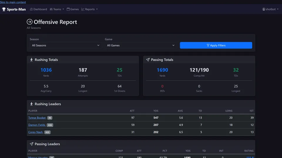This screenshot has height=158, width=282.
Task: Click the Dashboard house icon
Action: coord(31,9)
